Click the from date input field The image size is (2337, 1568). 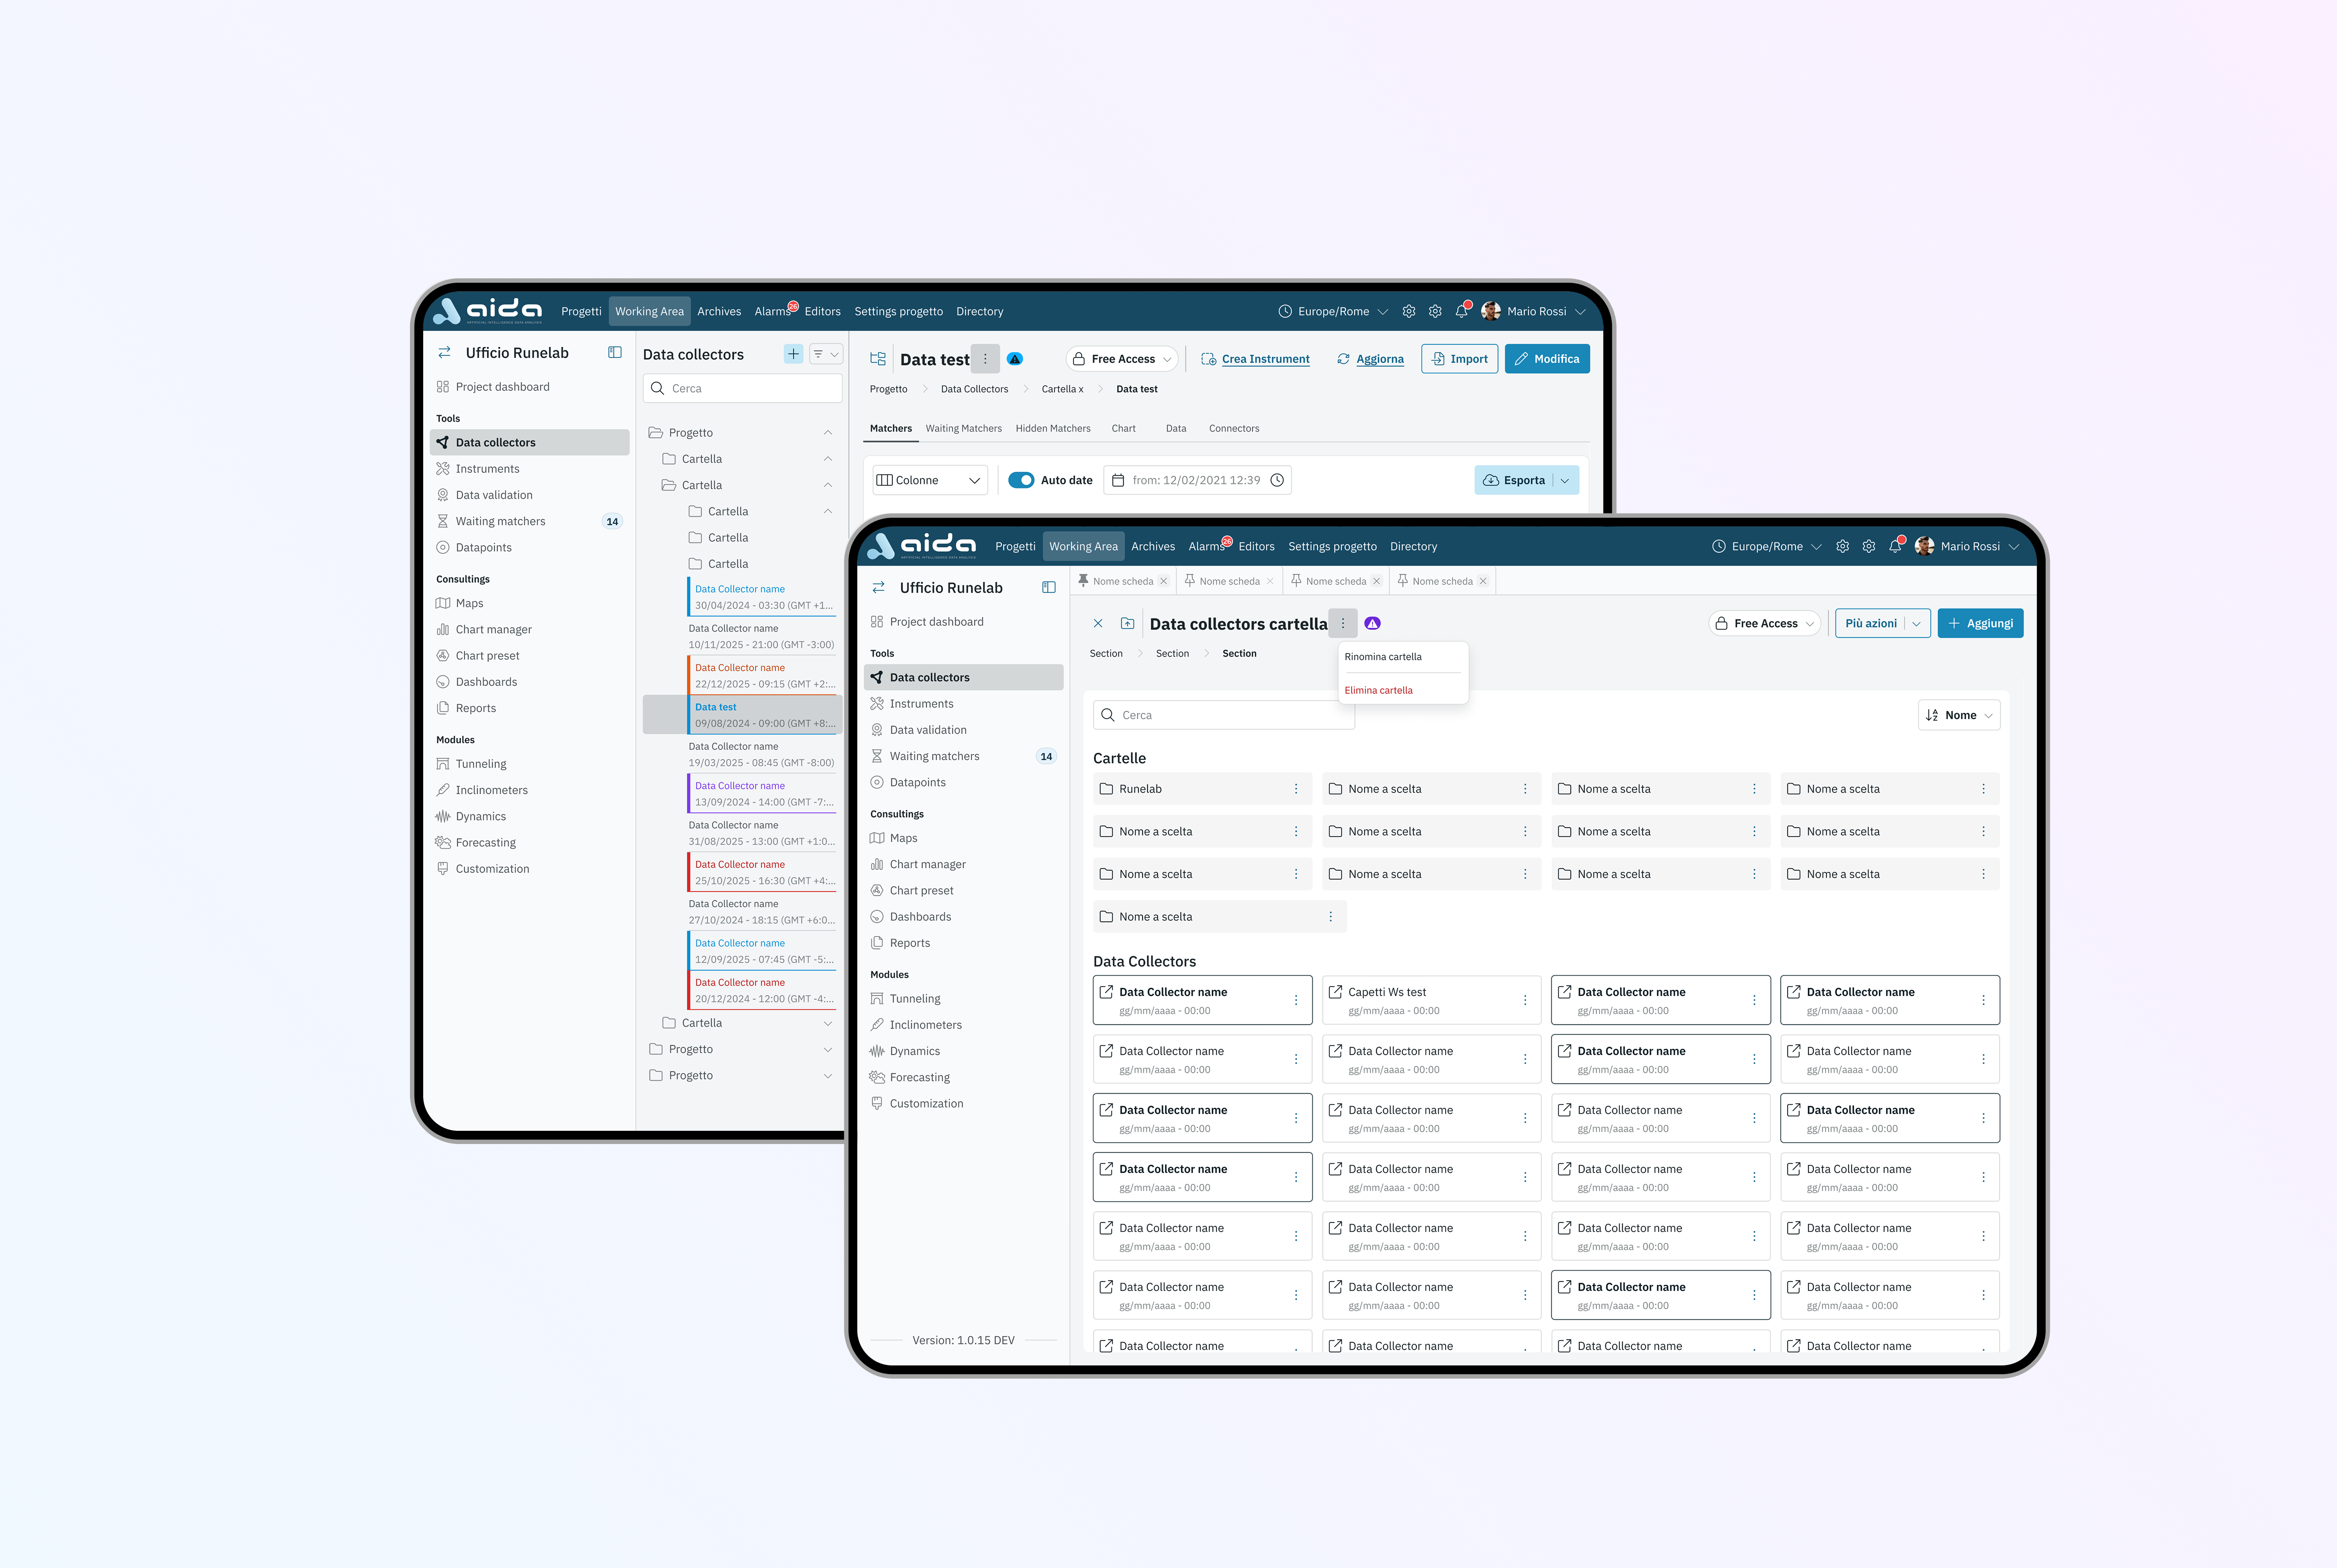[1197, 480]
